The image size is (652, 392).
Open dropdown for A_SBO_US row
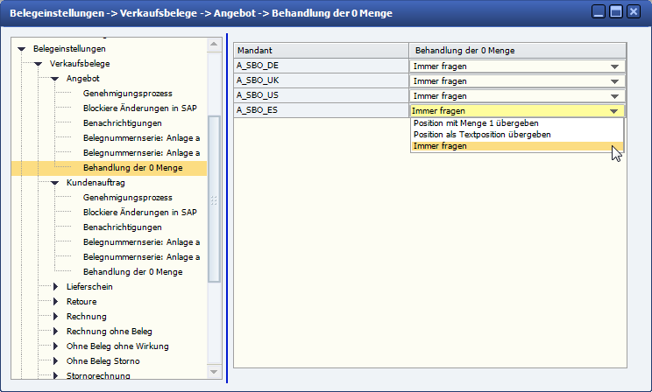(x=614, y=96)
